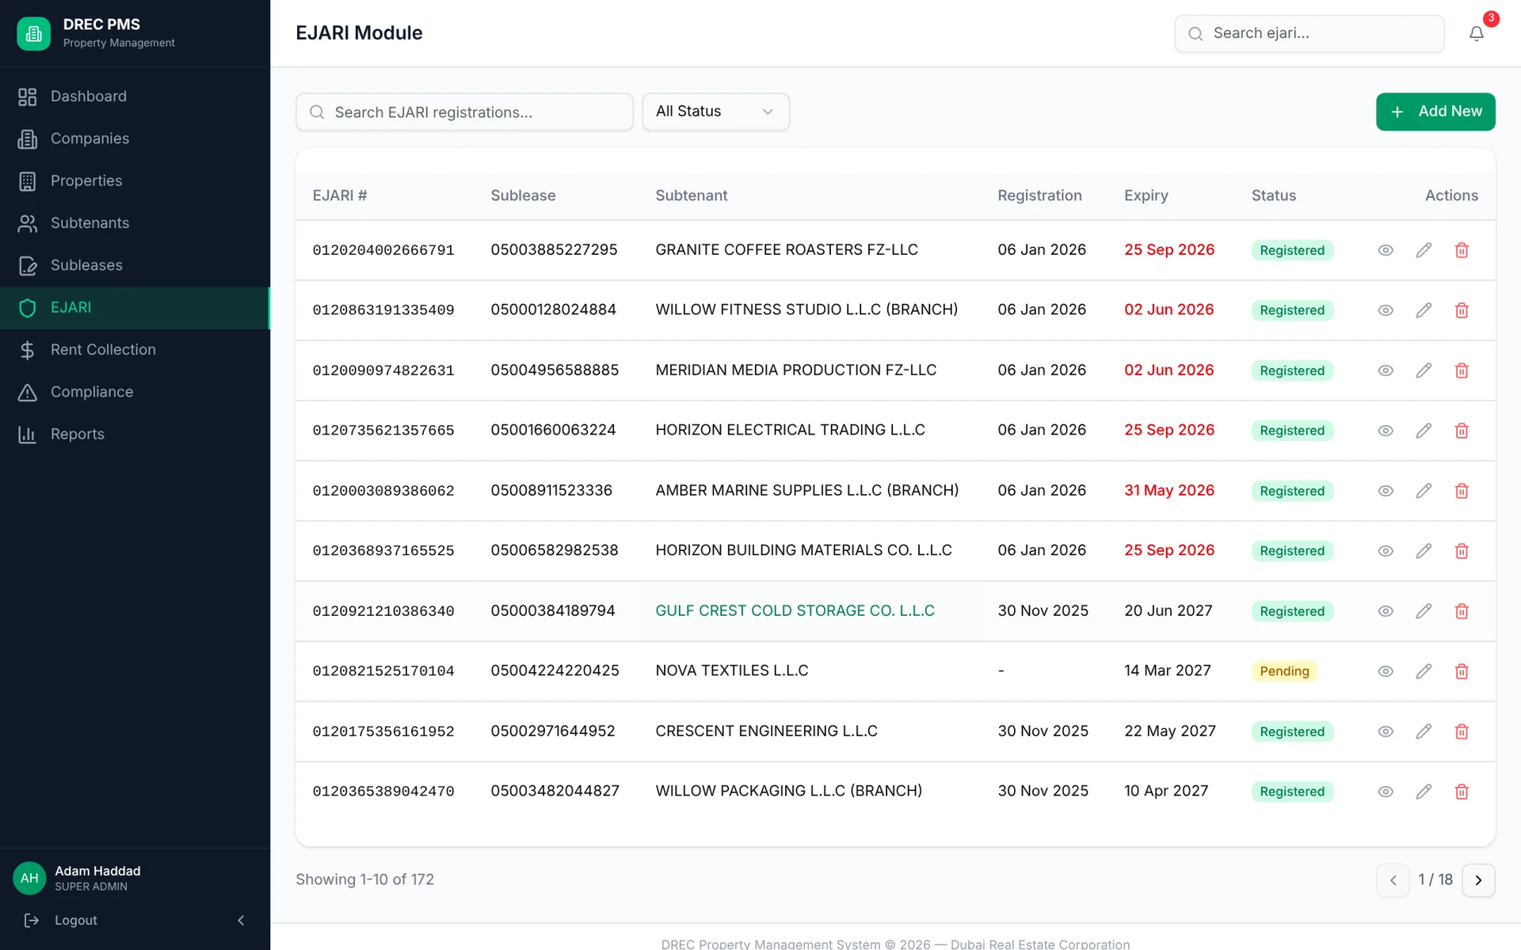The width and height of the screenshot is (1521, 950).
Task: Click sublease number 05000128024884
Action: point(553,310)
